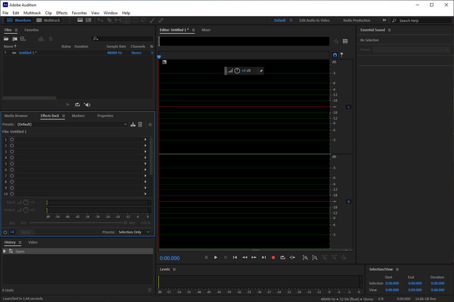Click the Open entry in History panel
Screen dimensions: 454x302
pos(78,251)
